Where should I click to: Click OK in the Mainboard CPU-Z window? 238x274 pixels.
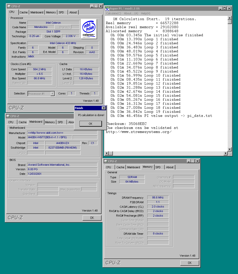pos(92,218)
